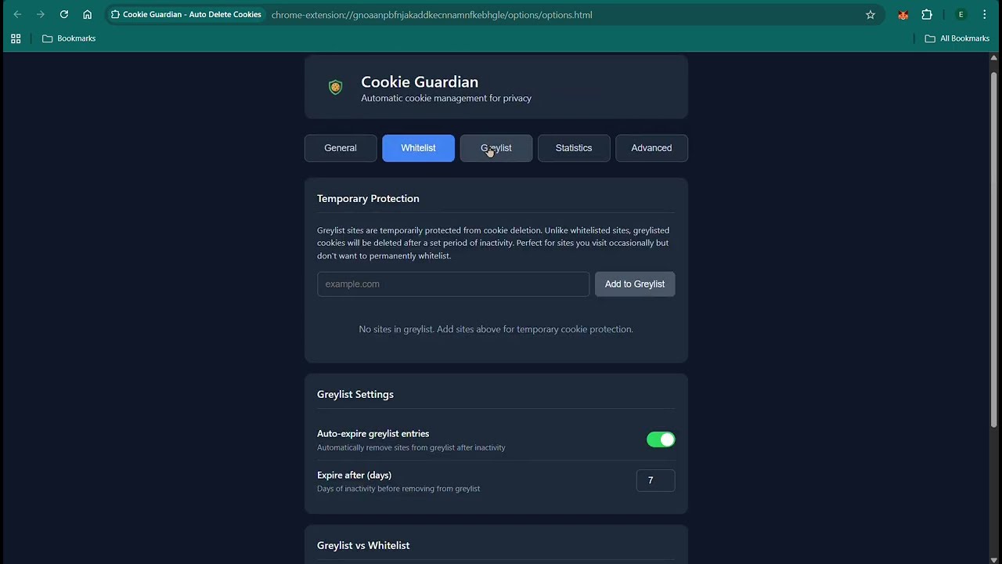This screenshot has width=1002, height=564.
Task: Click the example.com domain input field
Action: 453,284
